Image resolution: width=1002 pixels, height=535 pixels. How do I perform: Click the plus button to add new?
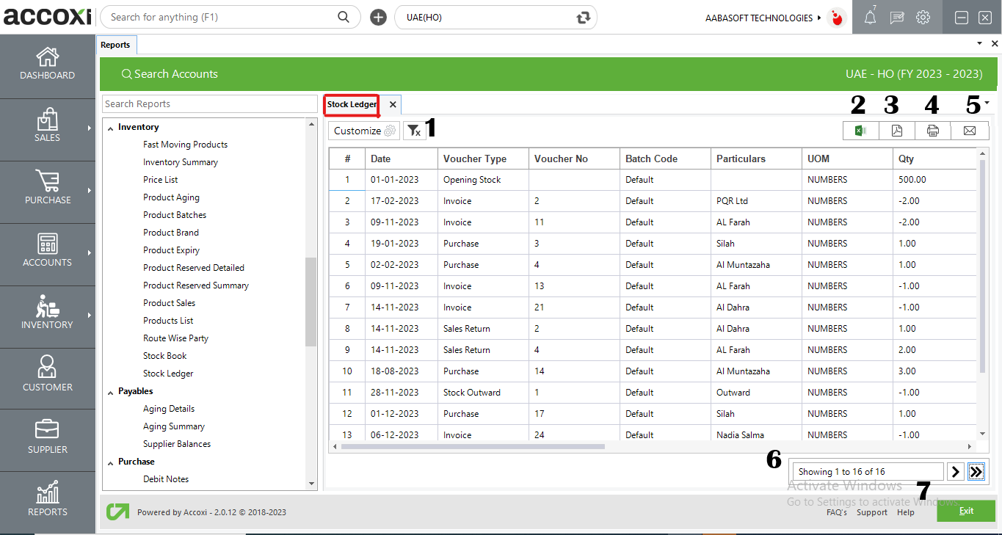coord(377,17)
